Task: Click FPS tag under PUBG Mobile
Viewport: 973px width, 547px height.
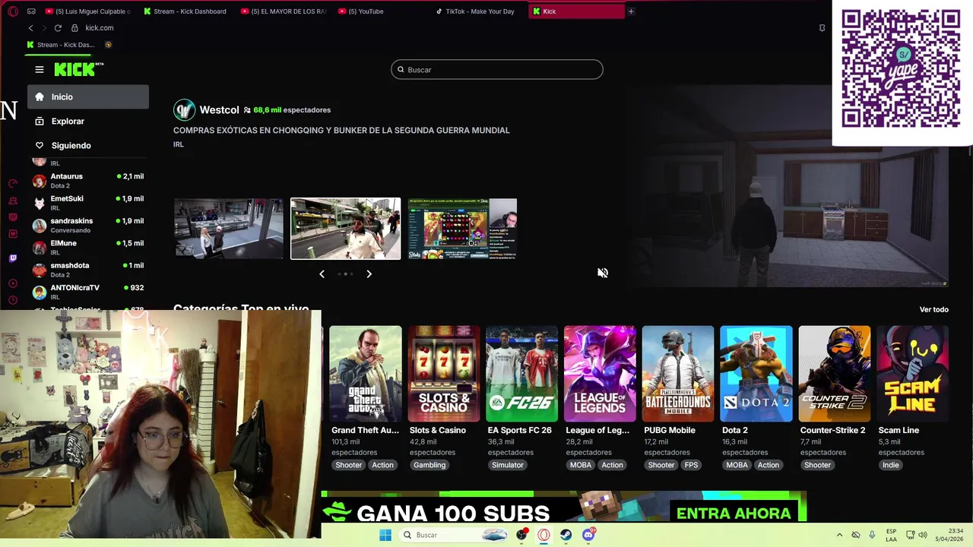Action: [x=691, y=465]
